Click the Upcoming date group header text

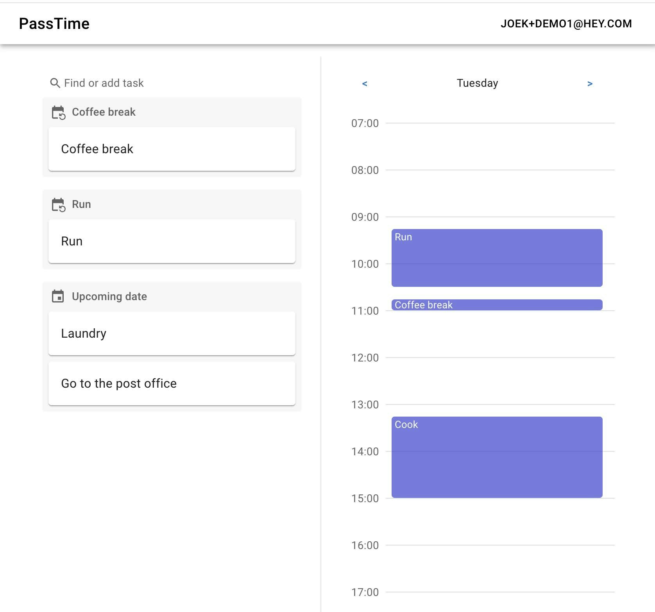(109, 297)
